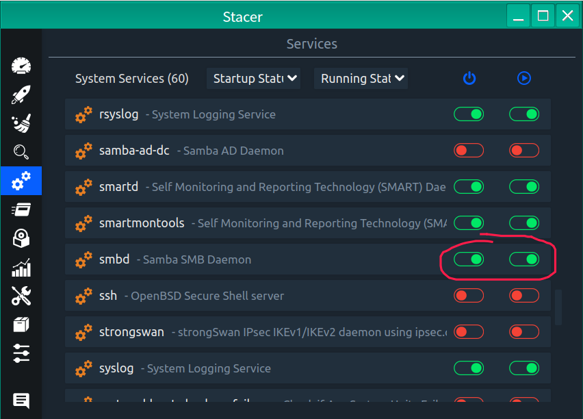Select the Services tab in sidebar
This screenshot has width=583, height=419.
pyautogui.click(x=21, y=181)
